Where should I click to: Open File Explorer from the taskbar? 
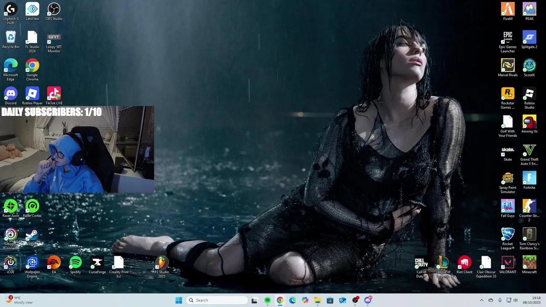(x=317, y=300)
